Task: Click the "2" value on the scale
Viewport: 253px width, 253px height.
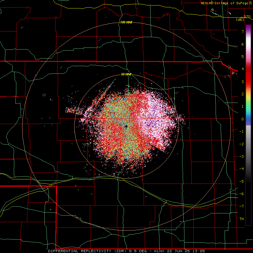Action: click(x=243, y=94)
